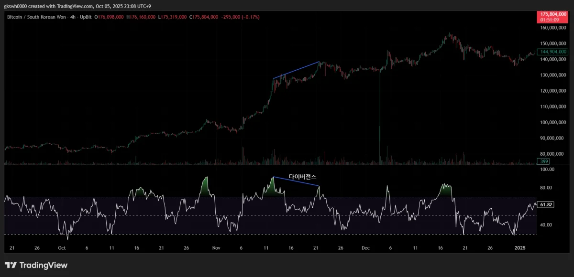This screenshot has height=277, width=574.
Task: Click the green 144,904,000 price label
Action: pos(553,52)
